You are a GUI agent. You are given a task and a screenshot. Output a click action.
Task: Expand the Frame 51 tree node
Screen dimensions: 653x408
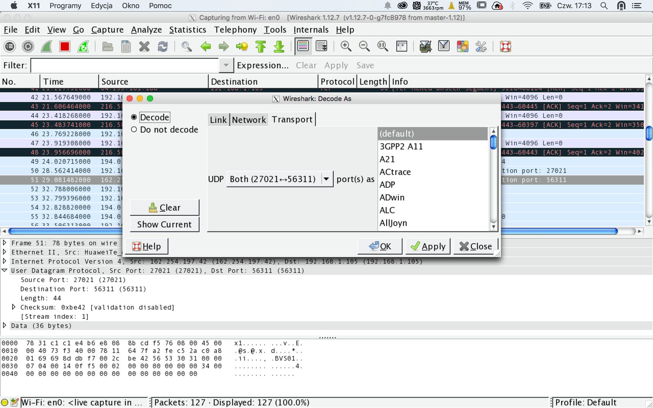pyautogui.click(x=5, y=243)
